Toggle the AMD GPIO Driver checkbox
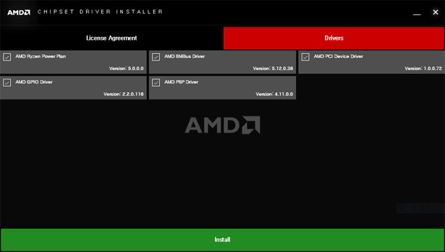445x252 pixels. [x=7, y=83]
